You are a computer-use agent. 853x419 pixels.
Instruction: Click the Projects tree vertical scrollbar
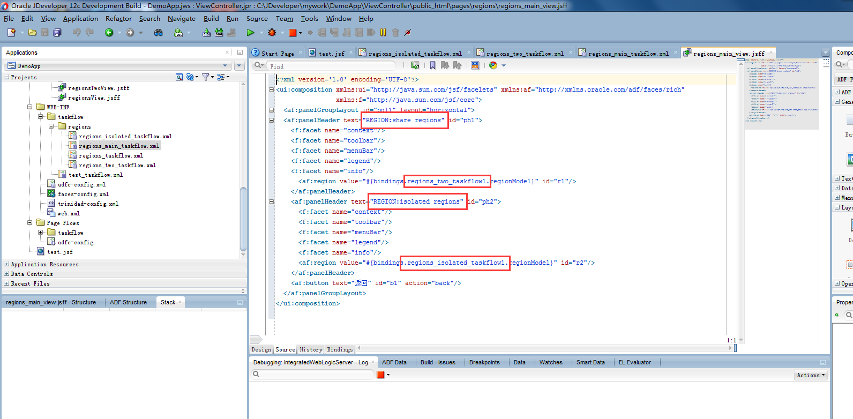coord(243,220)
